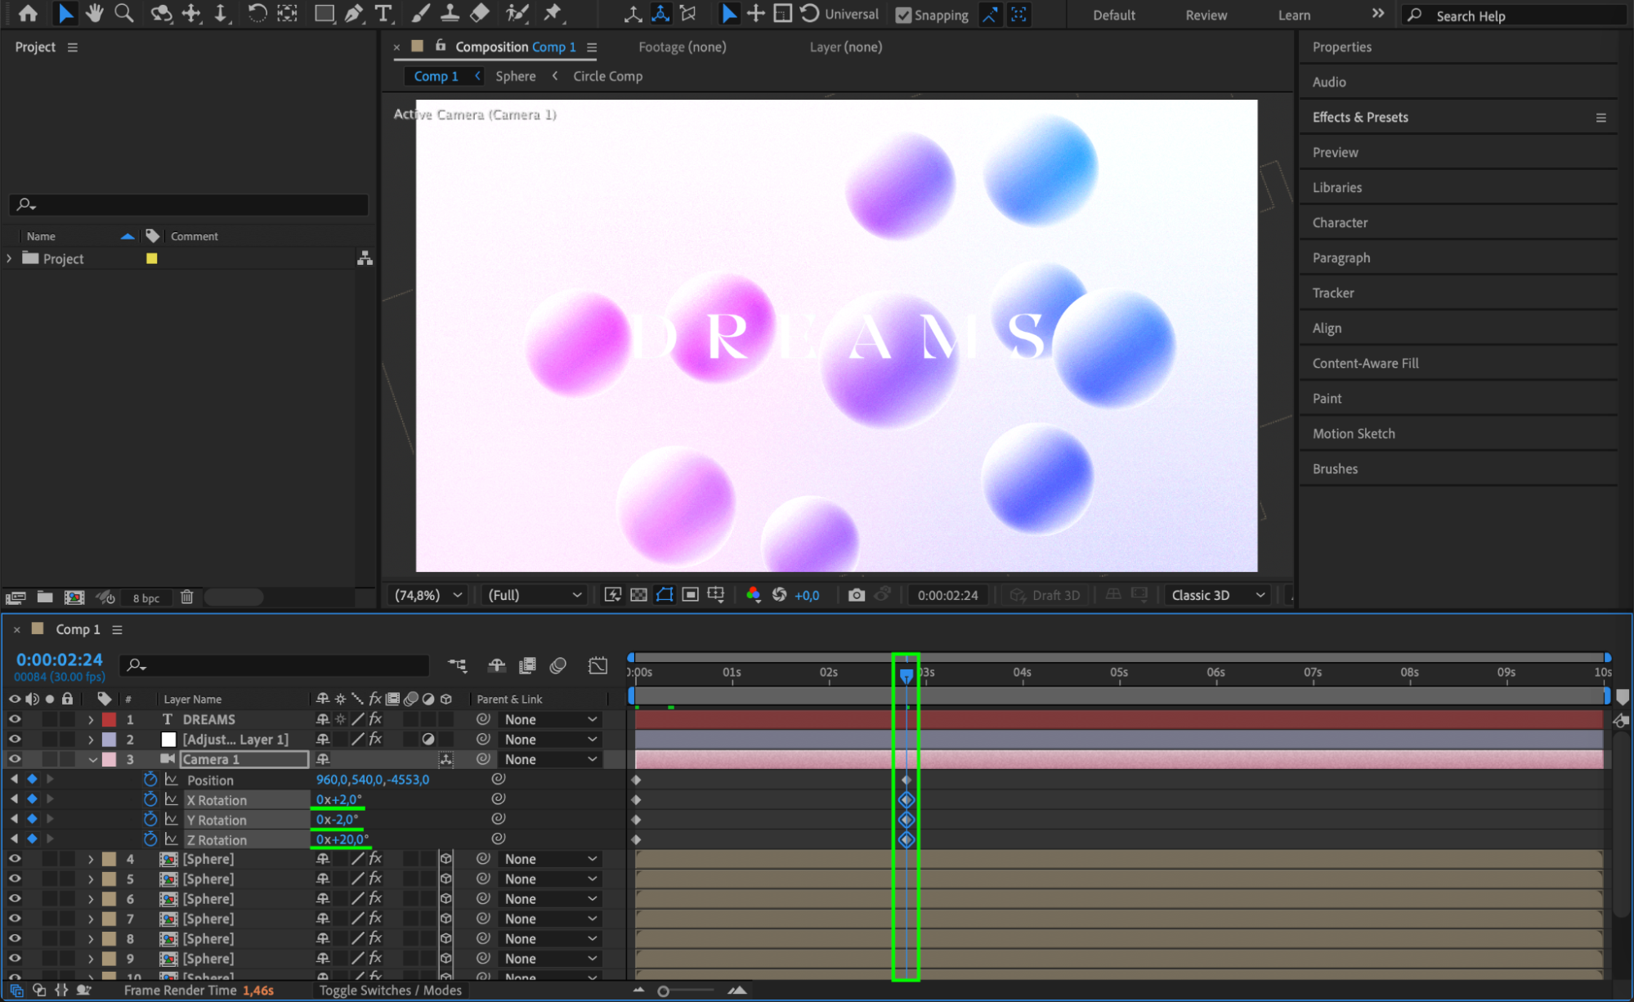Open the Effects & Presets panel
Image resolution: width=1634 pixels, height=1002 pixels.
tap(1360, 117)
